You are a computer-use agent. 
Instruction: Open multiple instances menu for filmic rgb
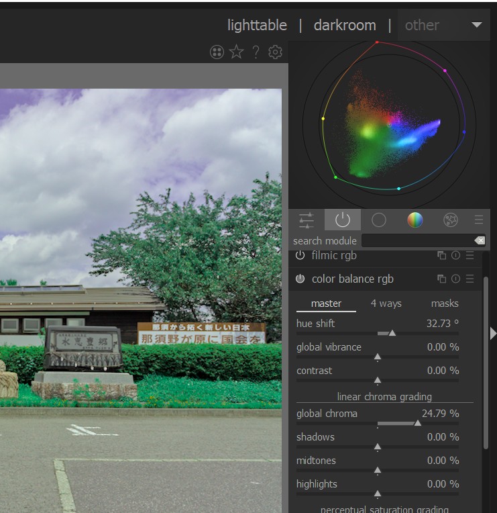pyautogui.click(x=441, y=255)
